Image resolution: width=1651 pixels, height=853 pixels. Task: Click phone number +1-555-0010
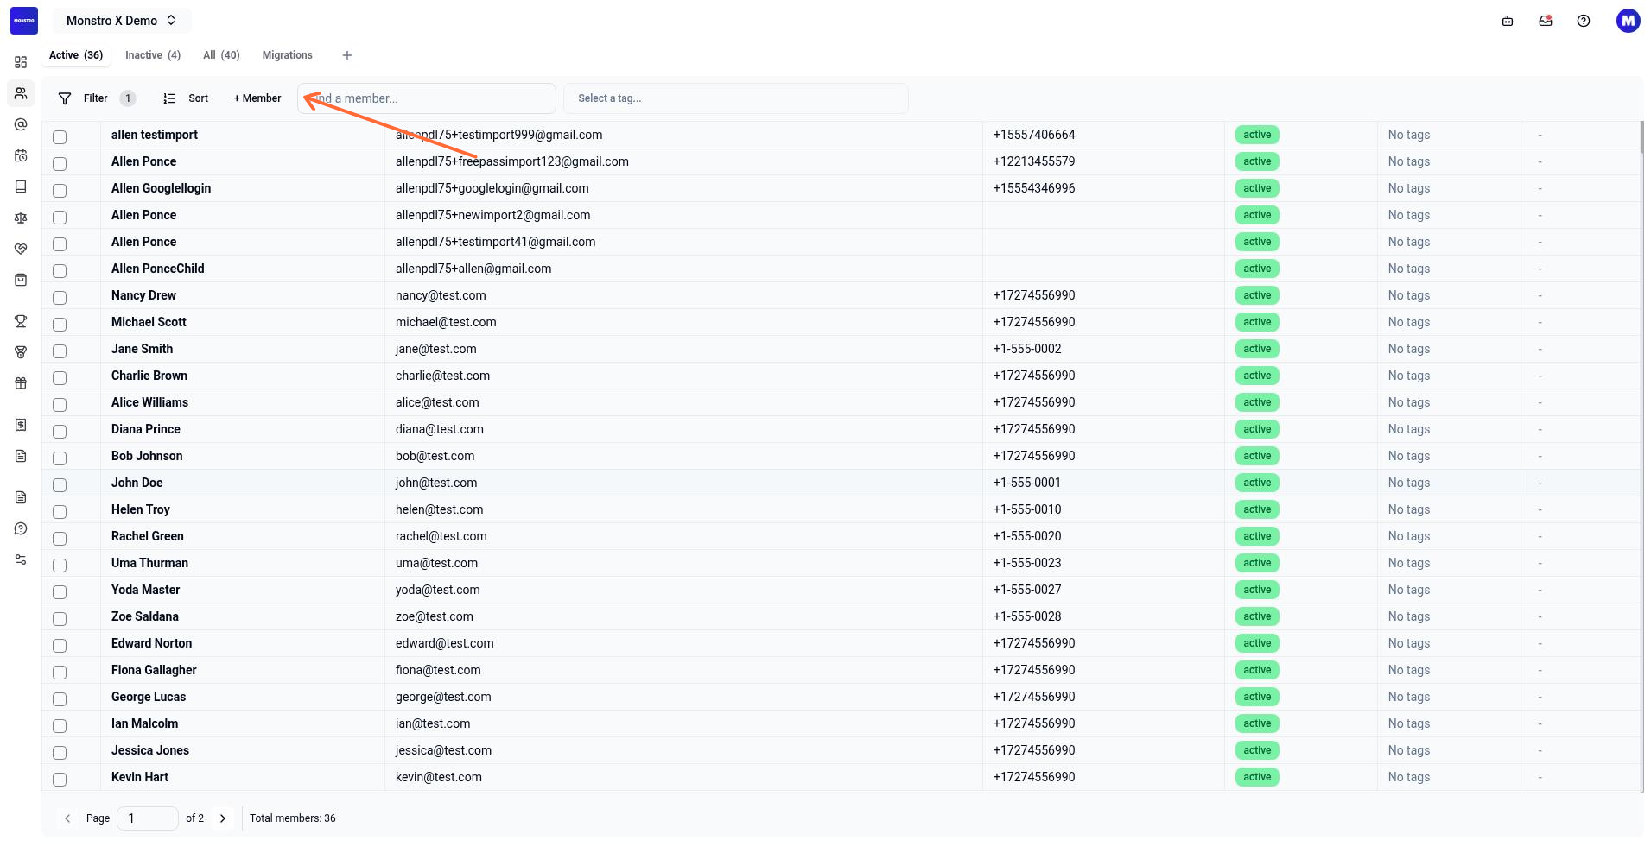[x=1027, y=509]
